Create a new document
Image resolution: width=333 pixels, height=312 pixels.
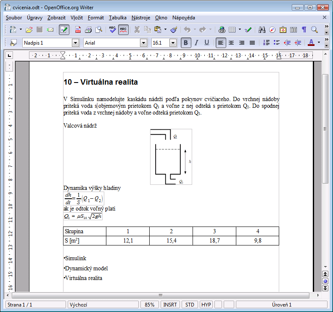pos(13,29)
